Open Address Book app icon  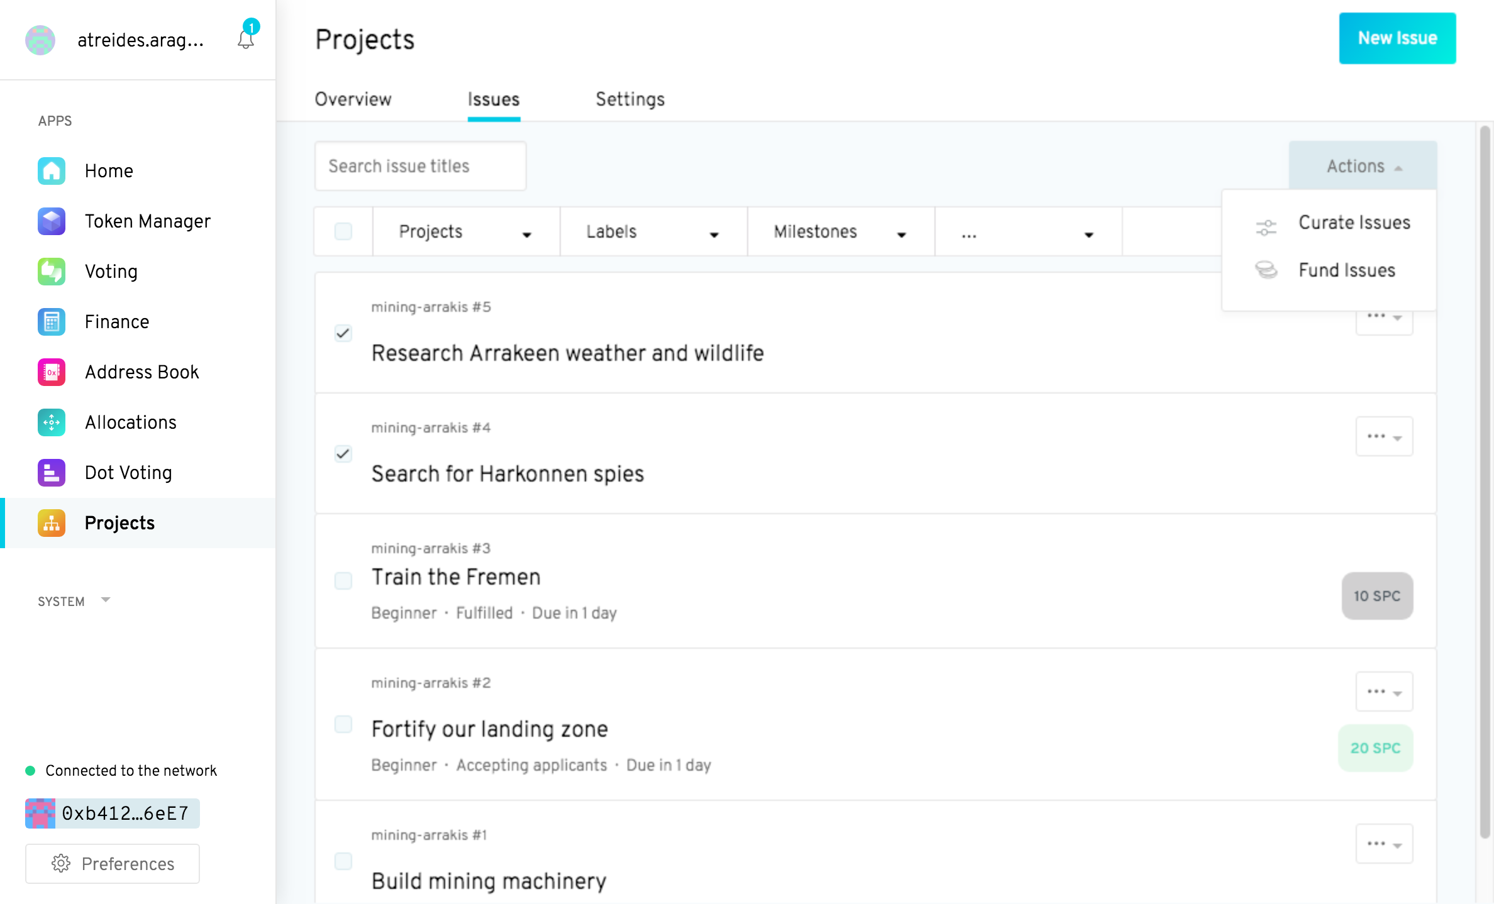tap(52, 372)
